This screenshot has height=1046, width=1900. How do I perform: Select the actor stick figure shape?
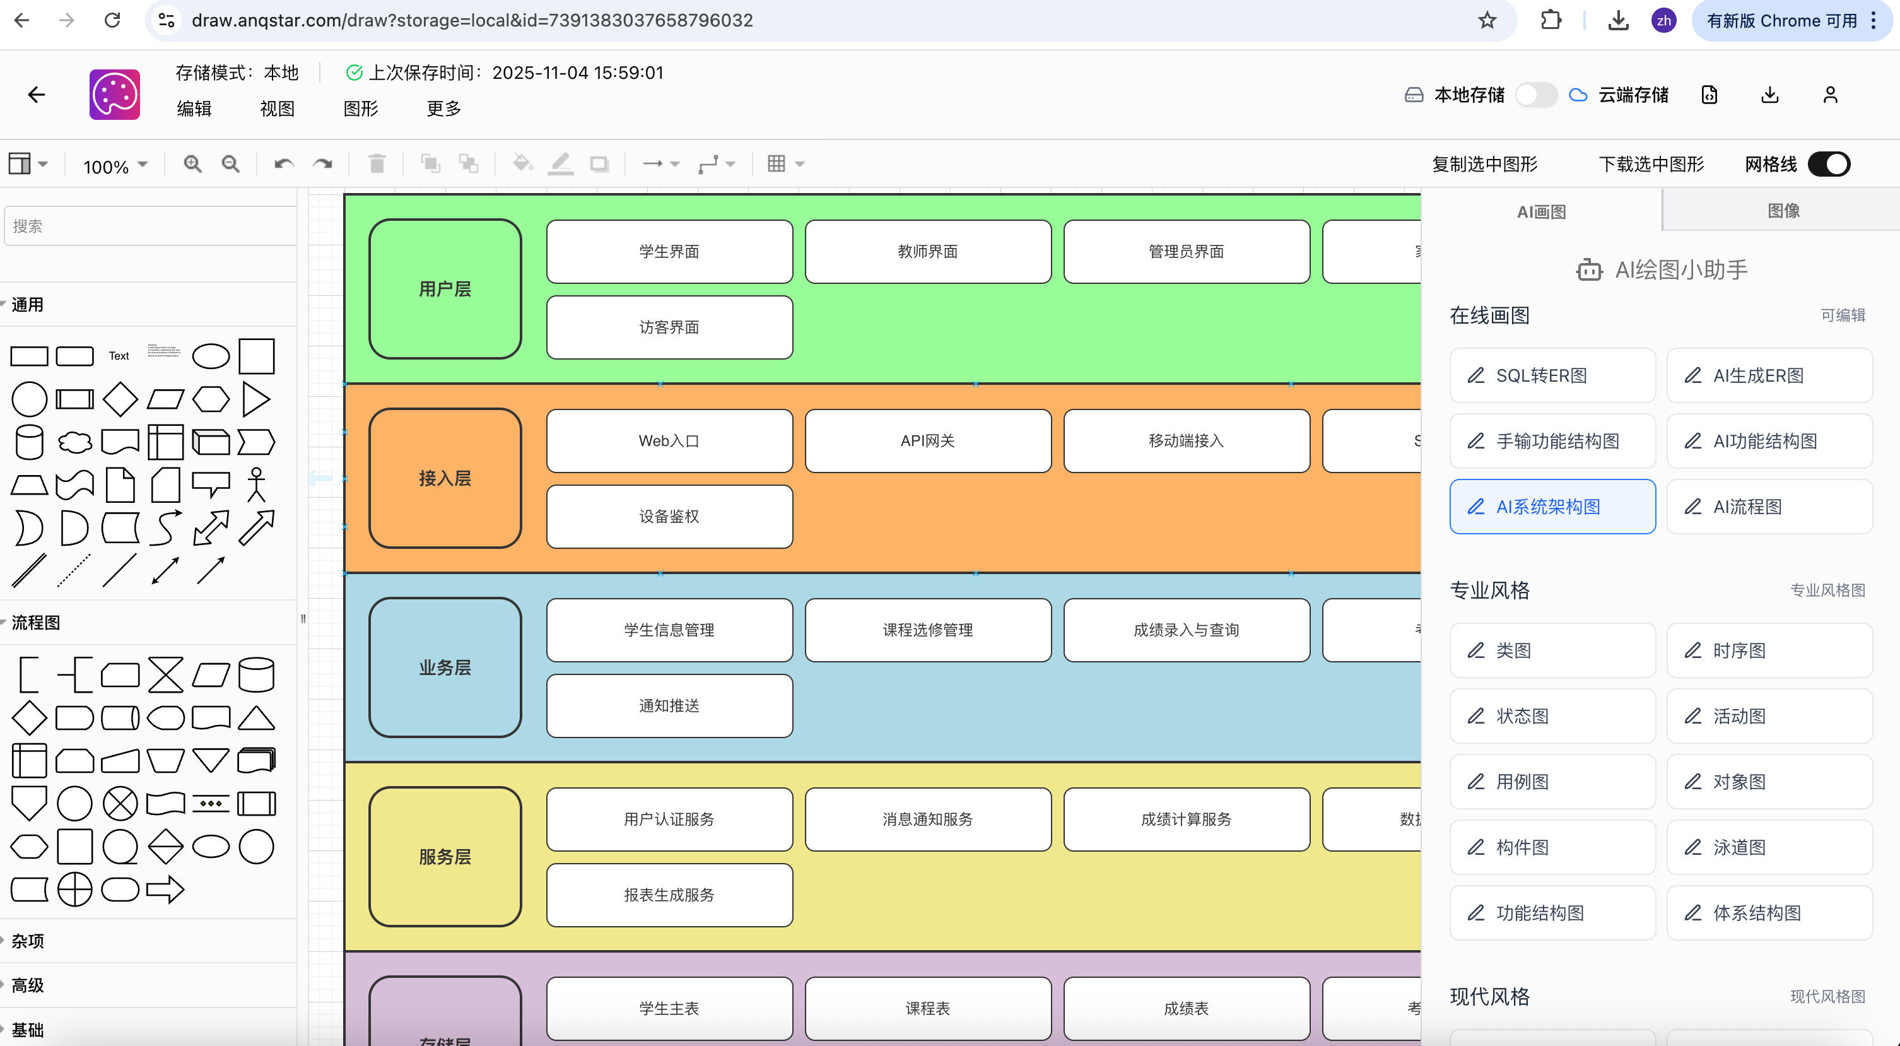(256, 485)
